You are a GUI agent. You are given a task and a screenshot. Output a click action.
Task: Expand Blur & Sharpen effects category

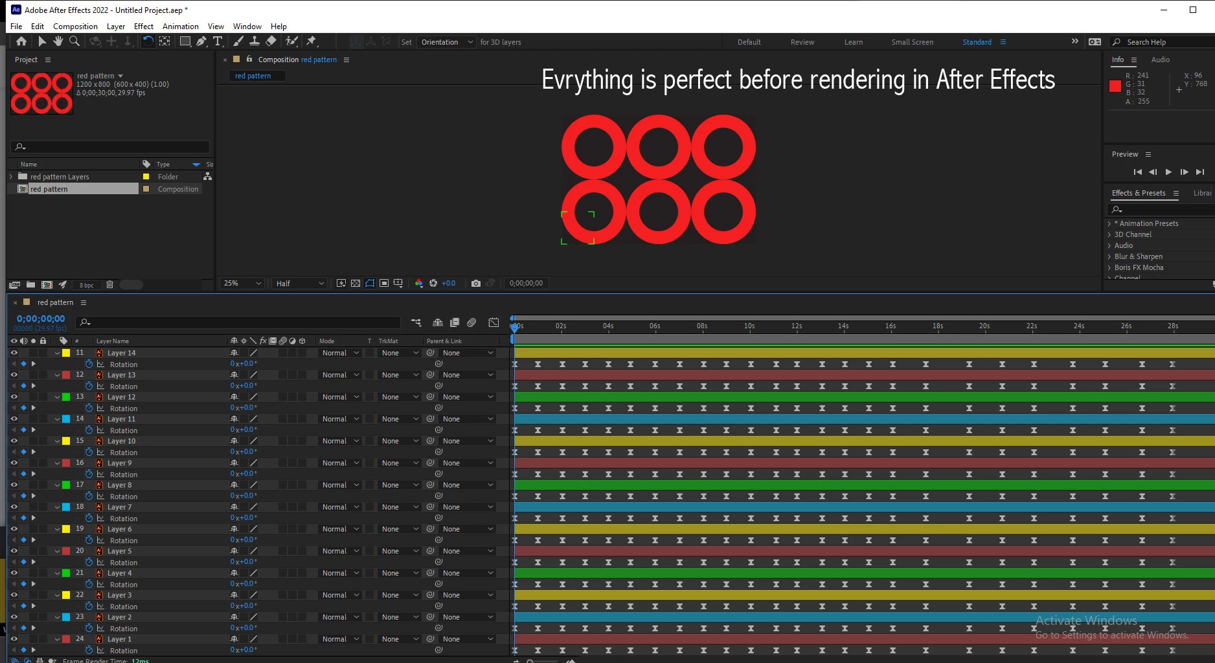coord(1109,256)
